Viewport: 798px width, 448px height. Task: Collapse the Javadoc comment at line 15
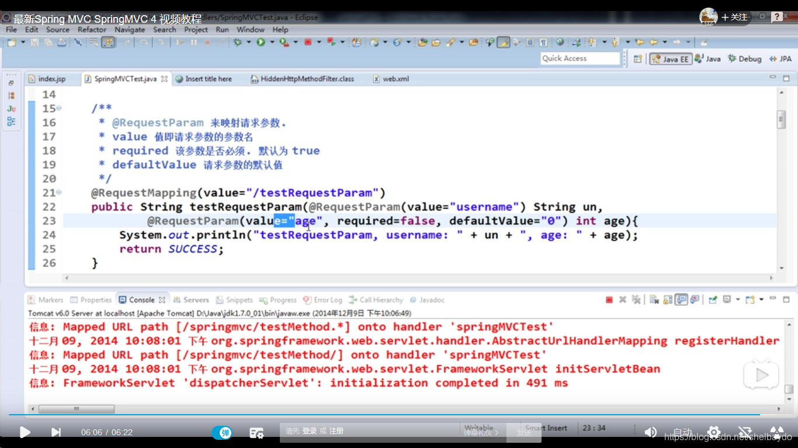[60, 108]
